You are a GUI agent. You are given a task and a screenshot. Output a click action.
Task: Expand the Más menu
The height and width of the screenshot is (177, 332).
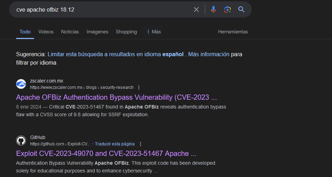(154, 32)
